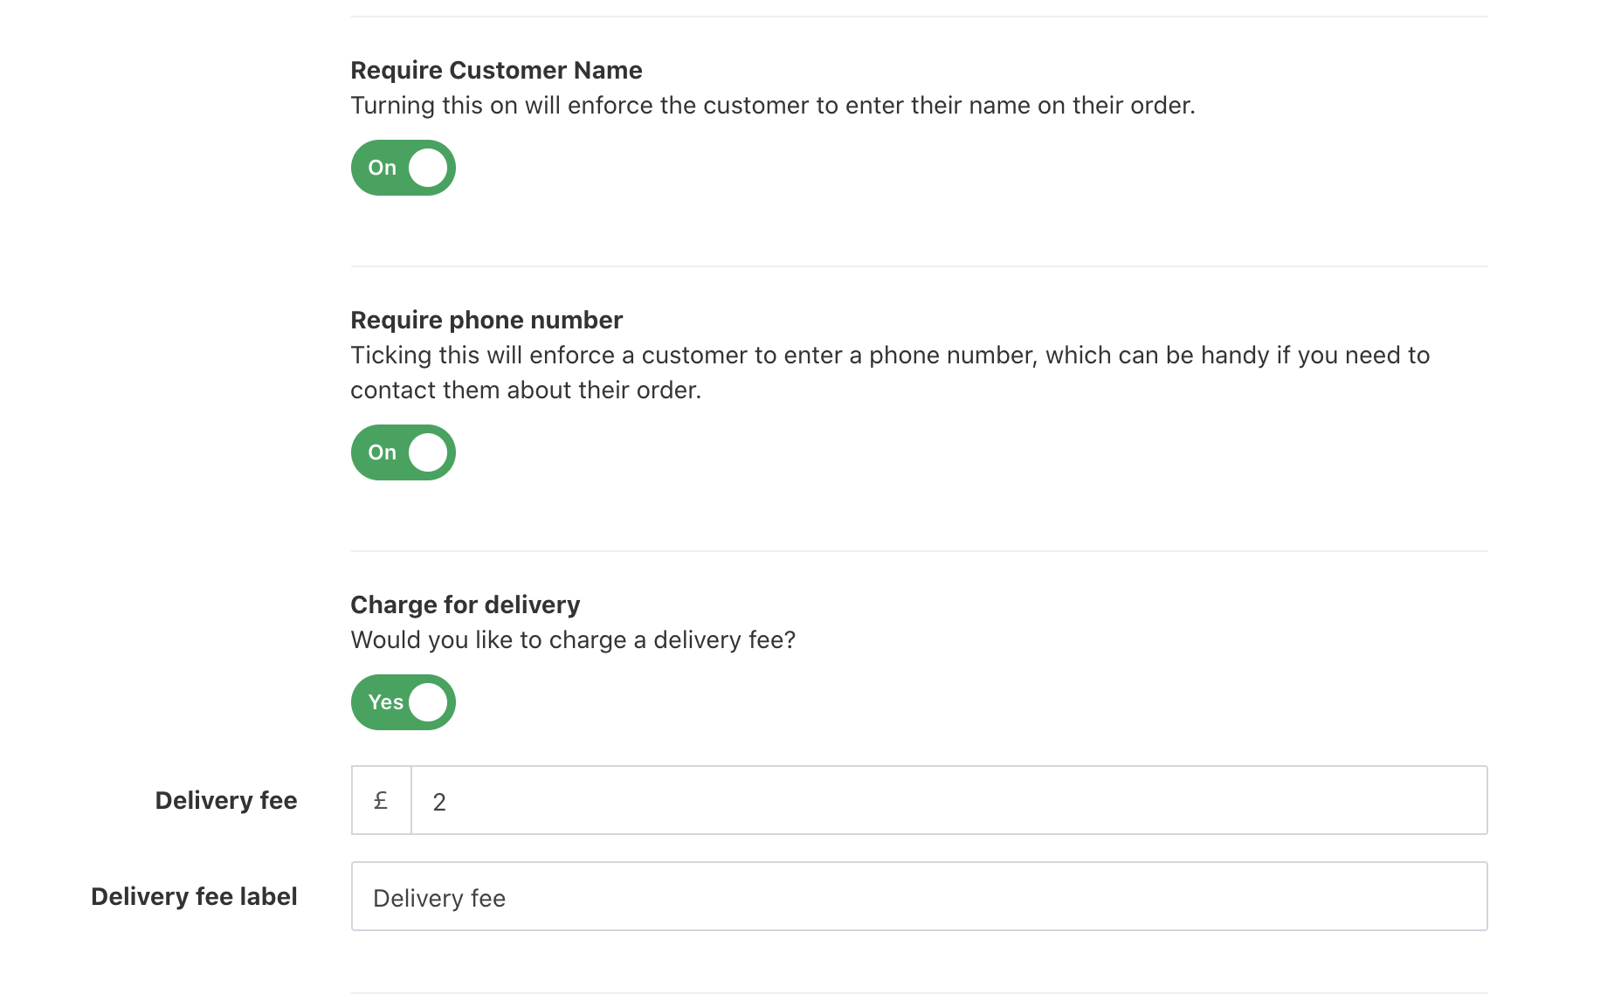Click the Delivery fee amount field
Screen dimensions: 1614x1001
pyautogui.click(x=948, y=801)
